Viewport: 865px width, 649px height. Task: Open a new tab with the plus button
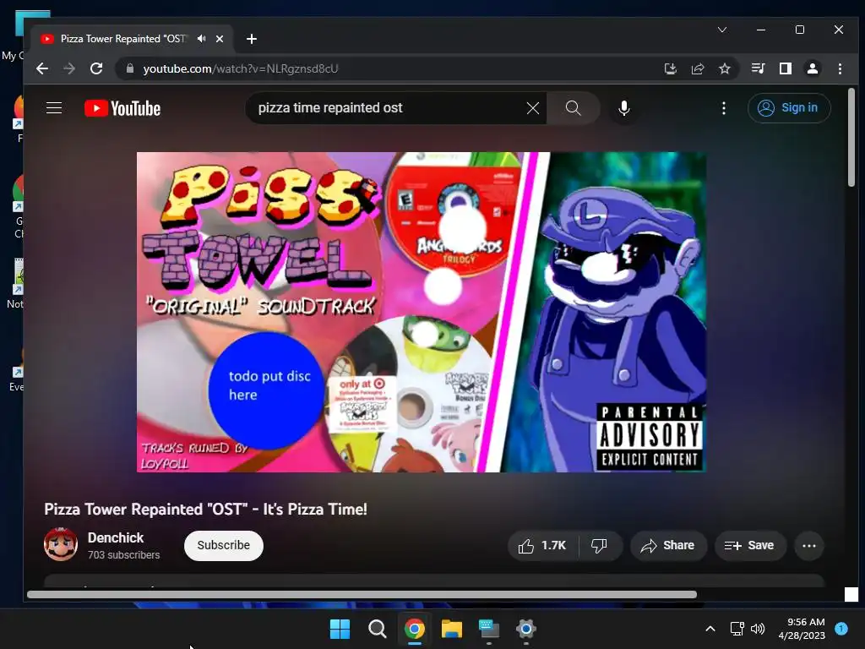[252, 39]
